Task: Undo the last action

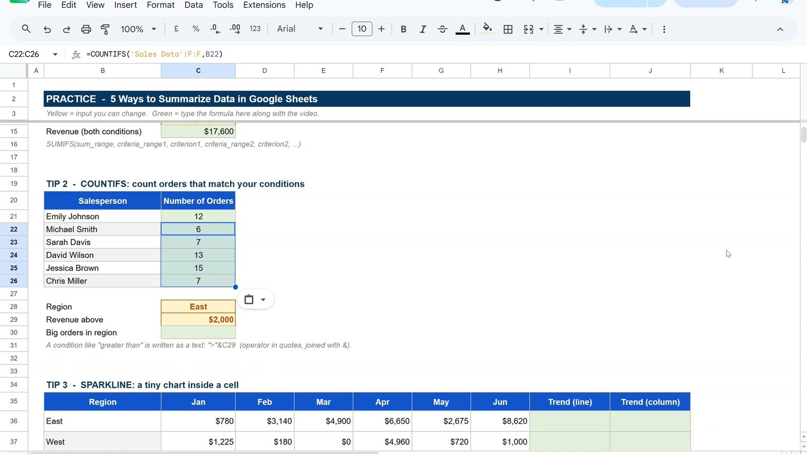Action: point(47,29)
